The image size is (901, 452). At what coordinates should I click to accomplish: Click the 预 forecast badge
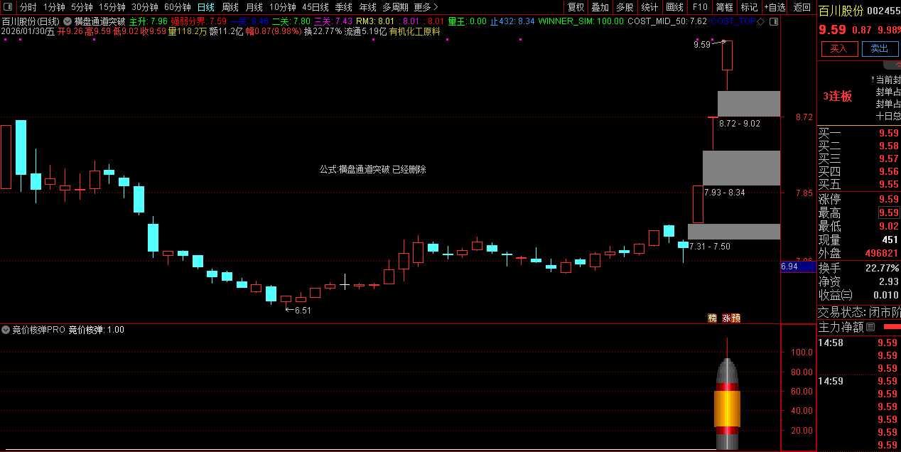(735, 318)
